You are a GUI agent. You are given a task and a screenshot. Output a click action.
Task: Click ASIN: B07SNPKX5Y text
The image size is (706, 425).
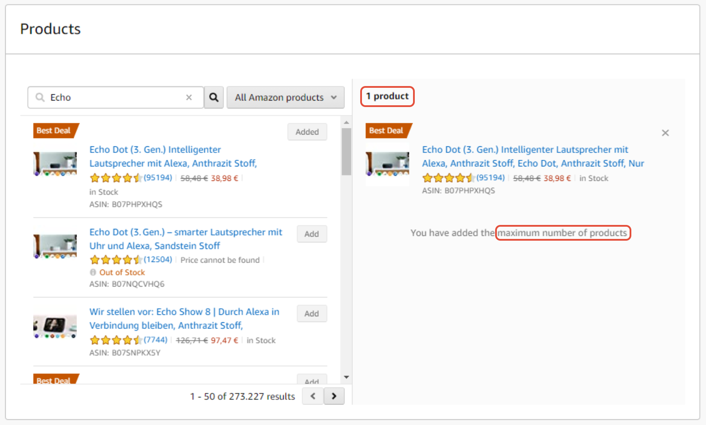(125, 352)
